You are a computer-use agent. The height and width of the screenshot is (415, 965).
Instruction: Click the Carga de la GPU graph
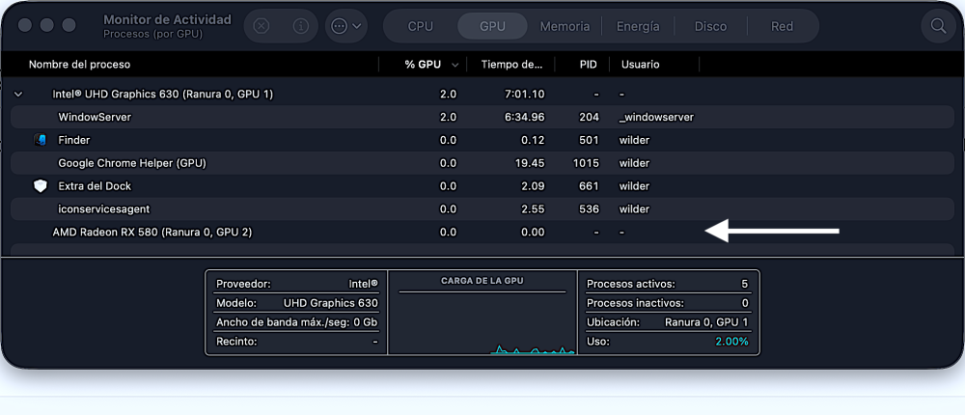tap(482, 312)
